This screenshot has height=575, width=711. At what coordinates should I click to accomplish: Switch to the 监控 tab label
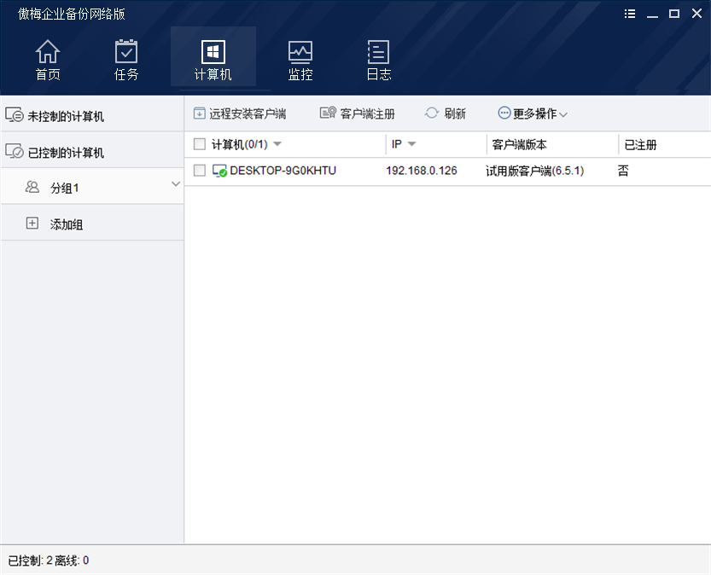300,74
